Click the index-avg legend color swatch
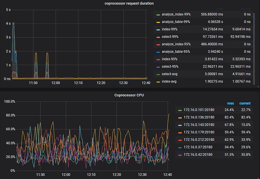 pyautogui.click(x=158, y=82)
